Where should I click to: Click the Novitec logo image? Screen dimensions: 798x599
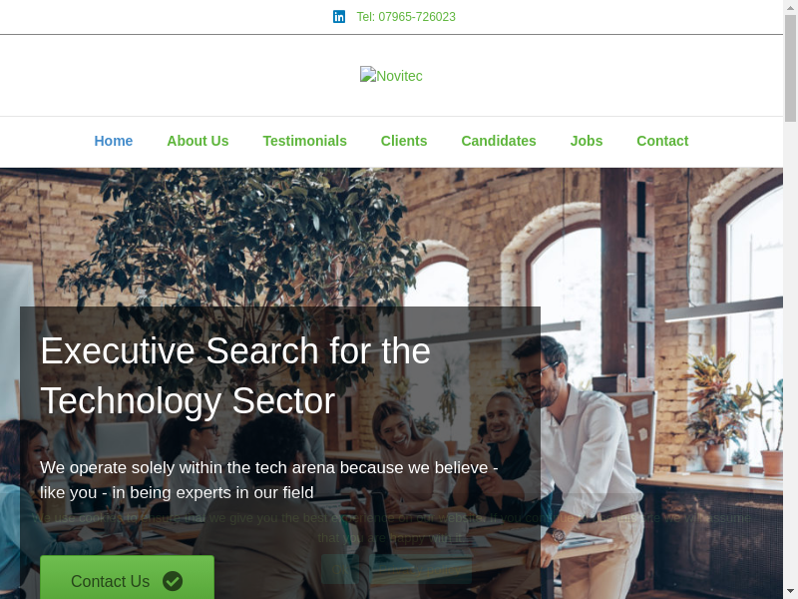391,76
